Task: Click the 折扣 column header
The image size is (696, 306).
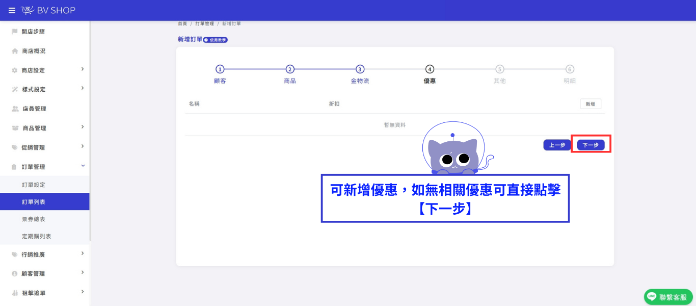Action: (334, 104)
